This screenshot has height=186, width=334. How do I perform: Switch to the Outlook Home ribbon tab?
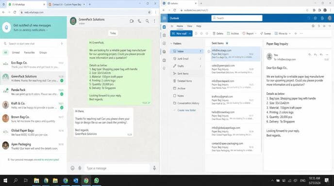pos(180,26)
